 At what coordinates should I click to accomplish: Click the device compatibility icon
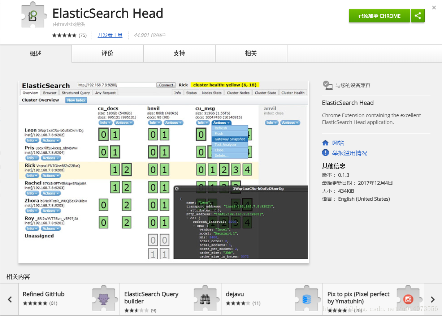click(x=327, y=85)
